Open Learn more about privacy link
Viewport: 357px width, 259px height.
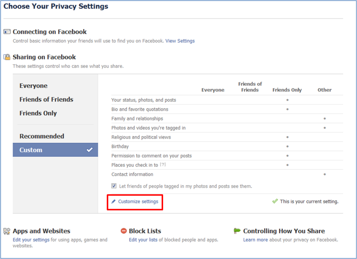pos(256,240)
